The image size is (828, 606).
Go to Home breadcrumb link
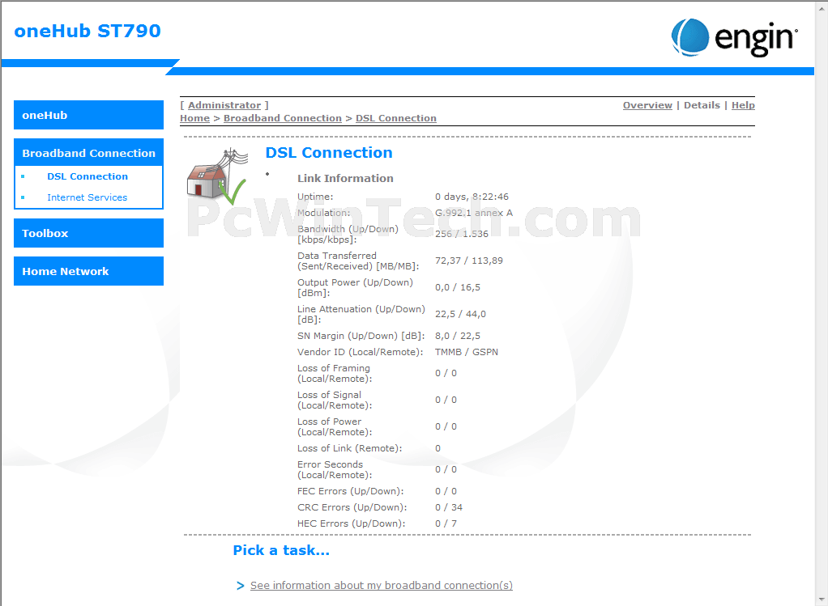tap(195, 118)
